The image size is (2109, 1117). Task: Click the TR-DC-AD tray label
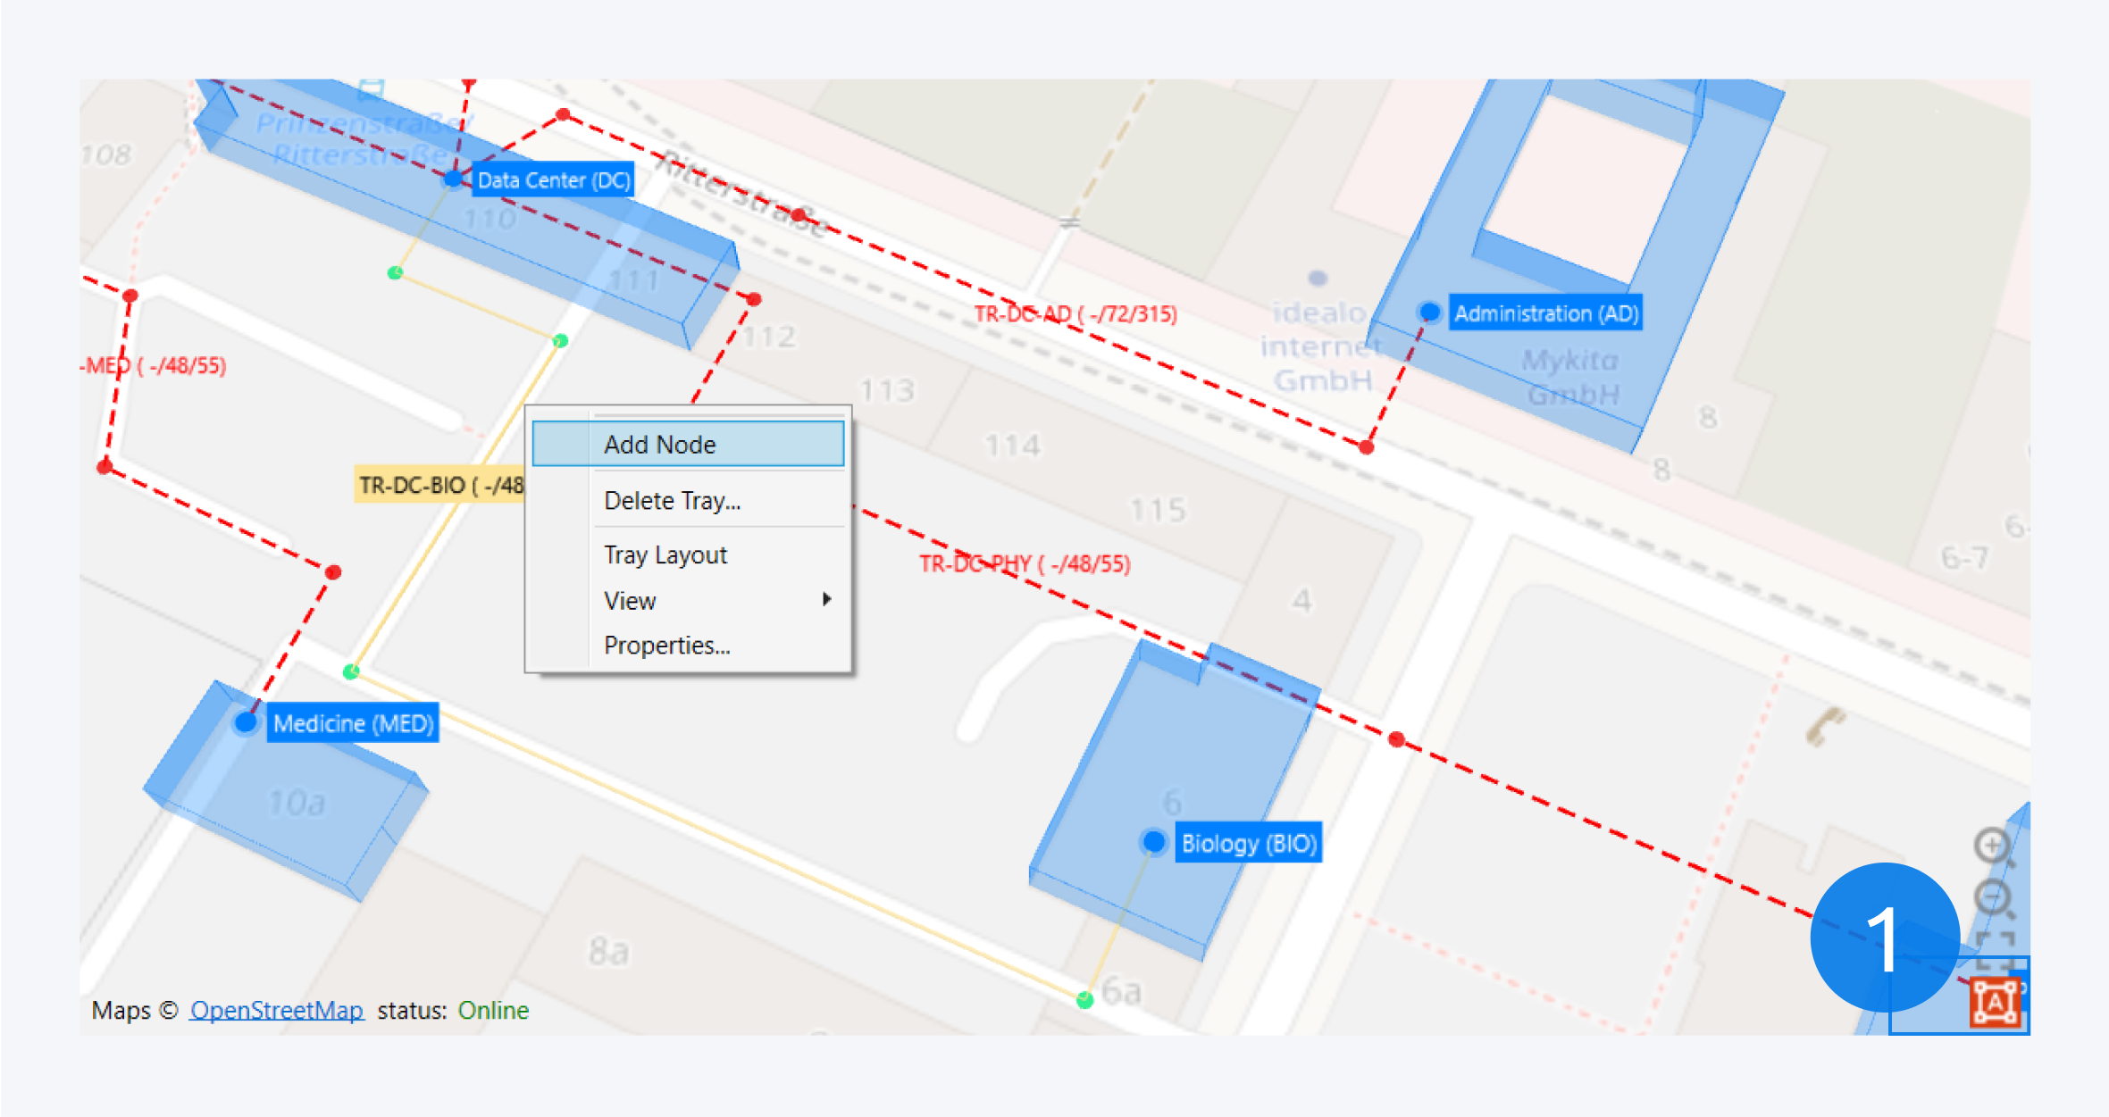click(1075, 314)
